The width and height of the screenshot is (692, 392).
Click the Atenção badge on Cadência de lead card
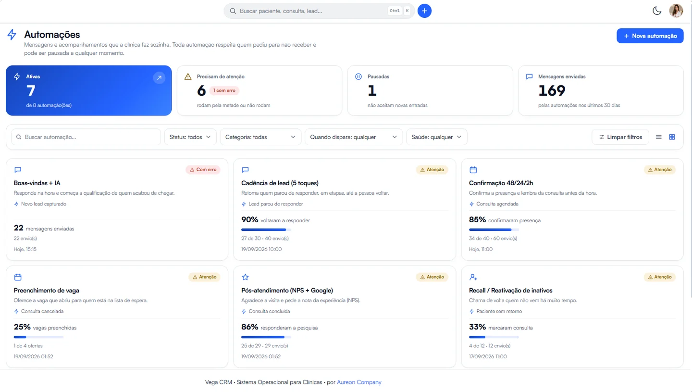click(432, 170)
